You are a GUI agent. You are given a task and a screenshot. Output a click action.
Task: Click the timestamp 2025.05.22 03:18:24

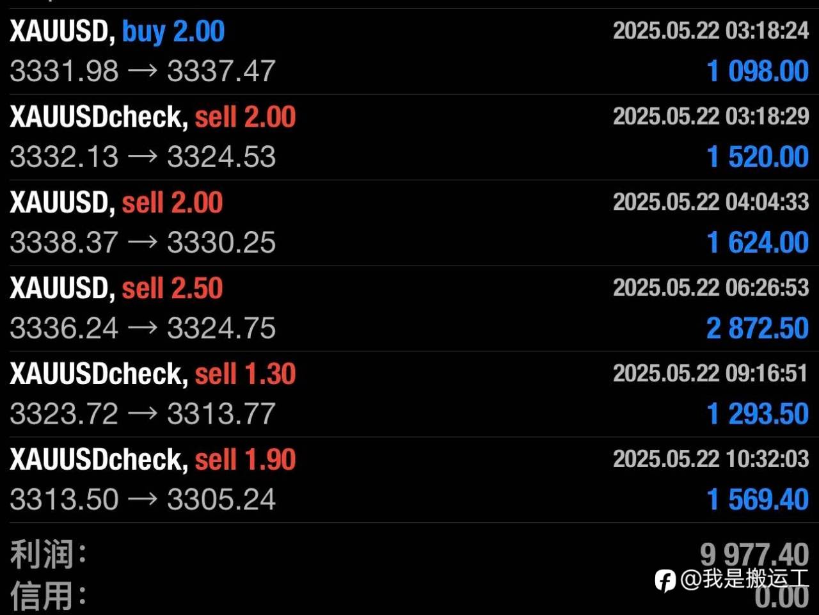point(711,31)
